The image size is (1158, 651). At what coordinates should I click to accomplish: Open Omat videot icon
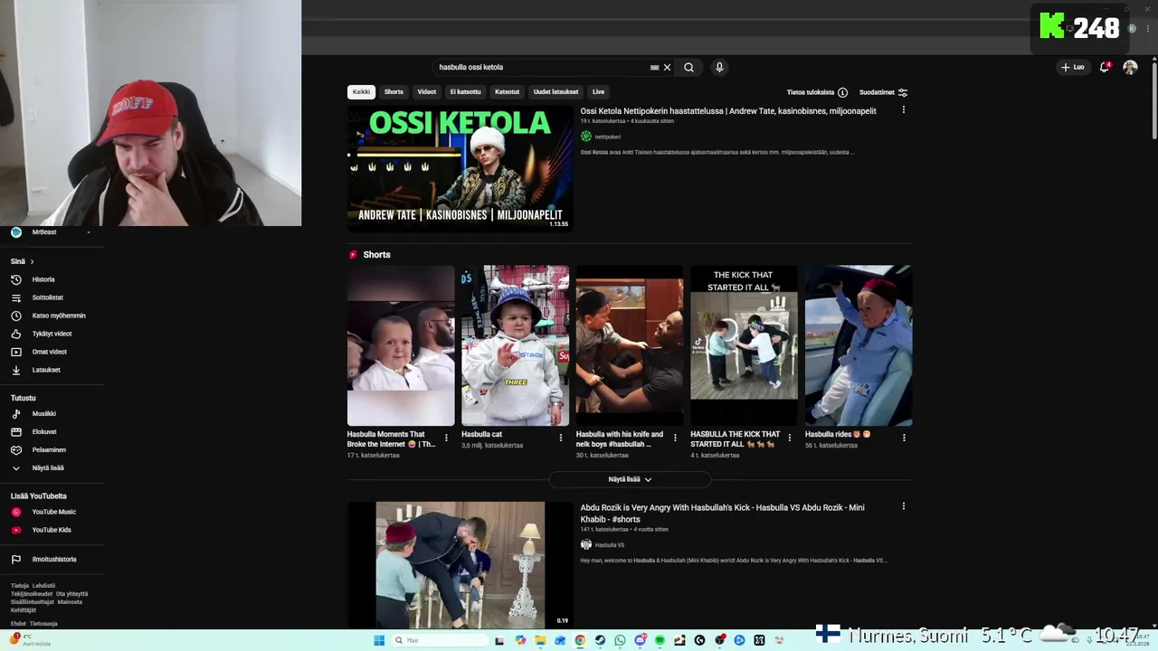[x=15, y=352]
